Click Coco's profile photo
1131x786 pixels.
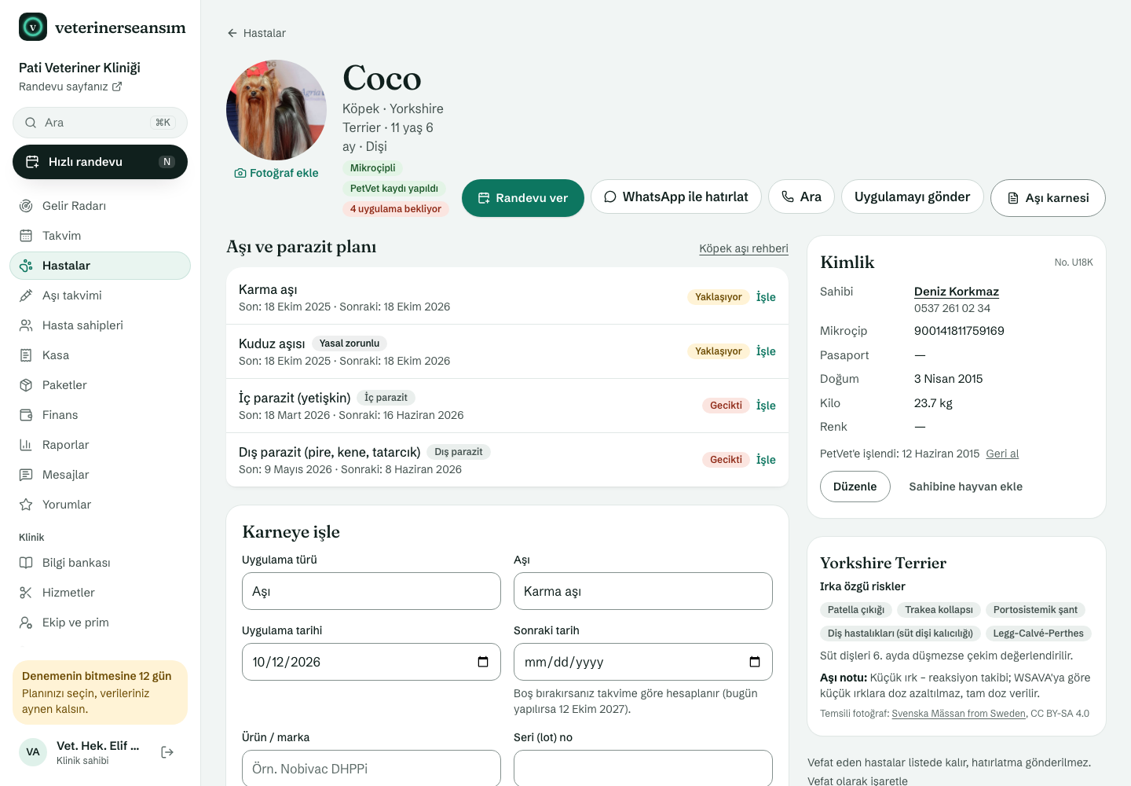pyautogui.click(x=276, y=110)
